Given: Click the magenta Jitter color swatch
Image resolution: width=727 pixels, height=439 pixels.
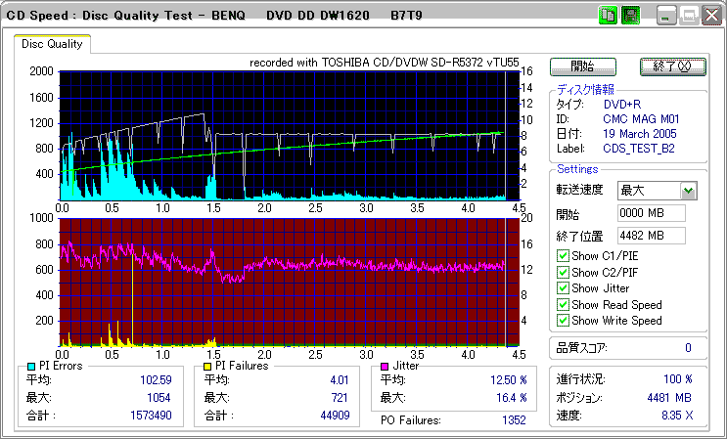Looking at the screenshot, I should coord(385,367).
